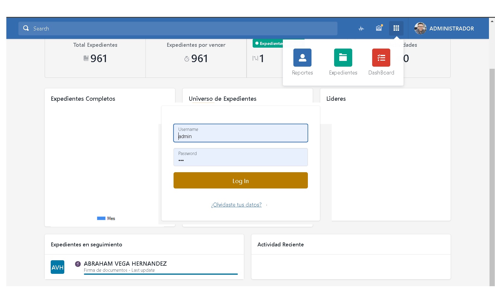
Task: Click the clock icon beside Expedientes por vencer
Action: (x=187, y=59)
